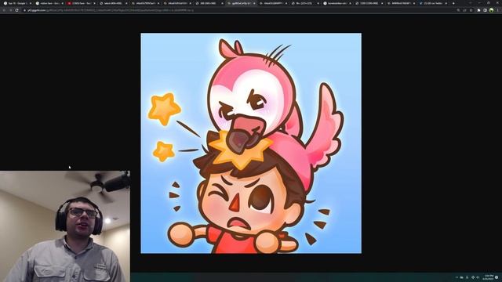Open the Chrome three-dot menu
This screenshot has height=282, width=502.
(498, 10)
